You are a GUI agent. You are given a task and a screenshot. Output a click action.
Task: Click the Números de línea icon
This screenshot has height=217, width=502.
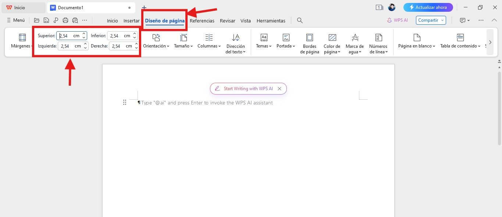378,37
